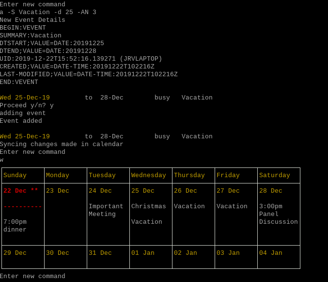Screen dimensions: 328x282
Task: Click the Sunday column header
Action: point(15,175)
